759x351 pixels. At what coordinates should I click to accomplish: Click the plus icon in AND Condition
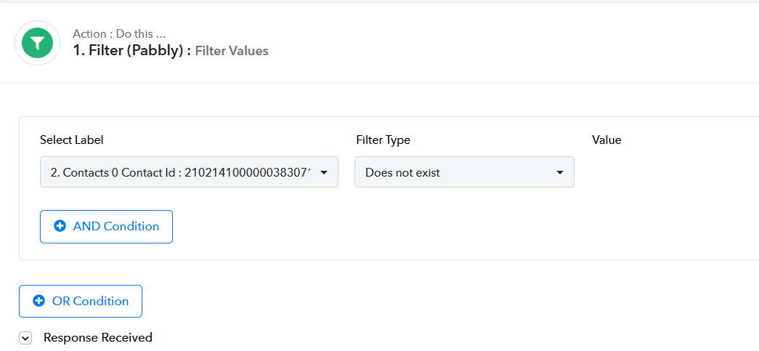[x=60, y=226]
